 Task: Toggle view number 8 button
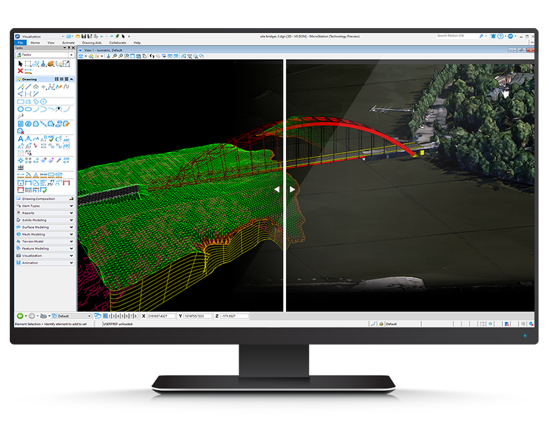pyautogui.click(x=135, y=316)
